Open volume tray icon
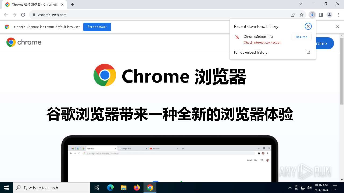 (309, 188)
